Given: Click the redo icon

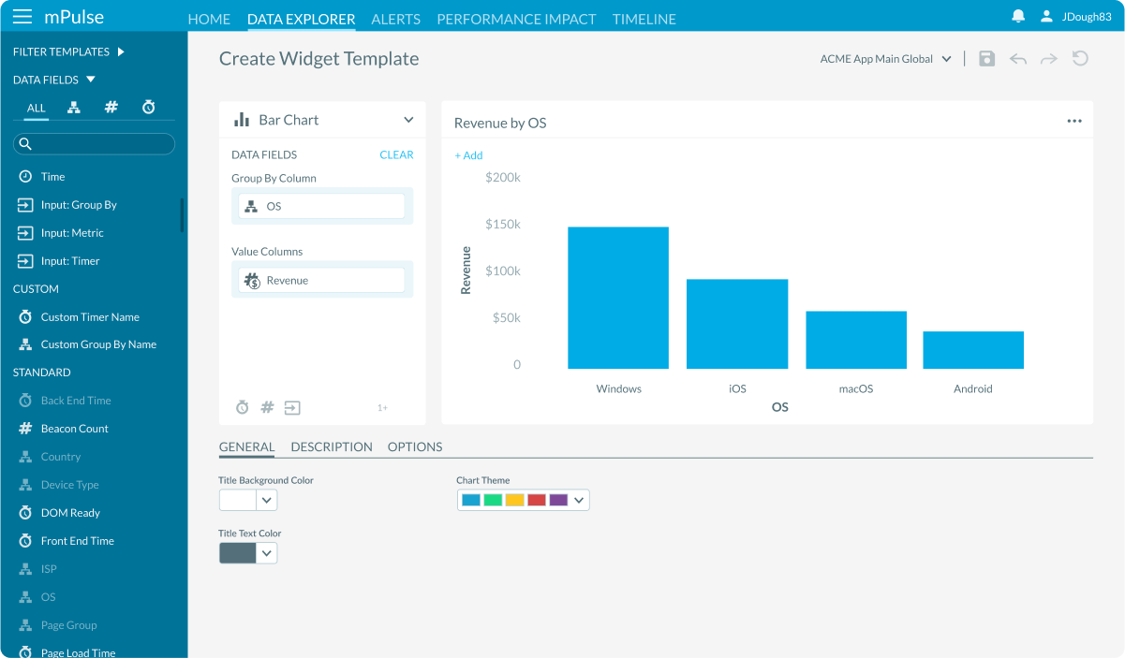Looking at the screenshot, I should coord(1048,58).
